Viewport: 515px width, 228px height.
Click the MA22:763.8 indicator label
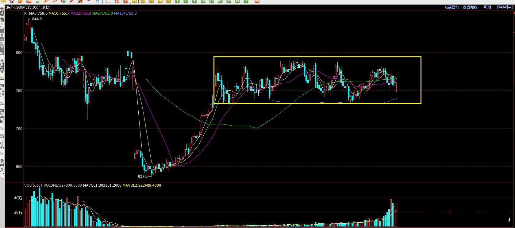(81, 13)
